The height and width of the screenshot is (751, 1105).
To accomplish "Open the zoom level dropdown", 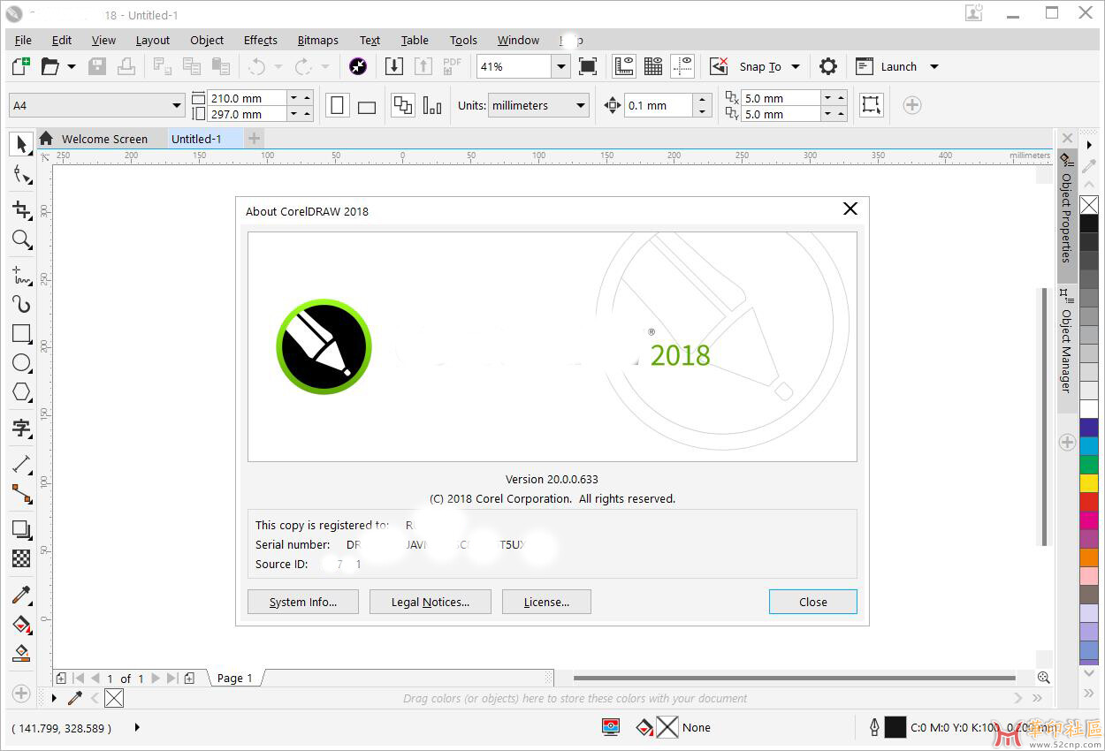I will 561,66.
